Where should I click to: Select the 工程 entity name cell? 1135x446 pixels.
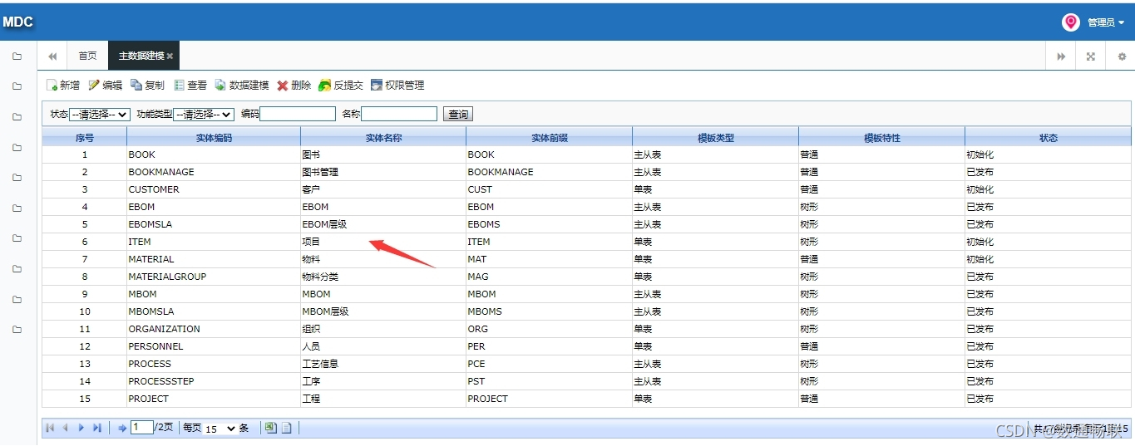click(383, 399)
